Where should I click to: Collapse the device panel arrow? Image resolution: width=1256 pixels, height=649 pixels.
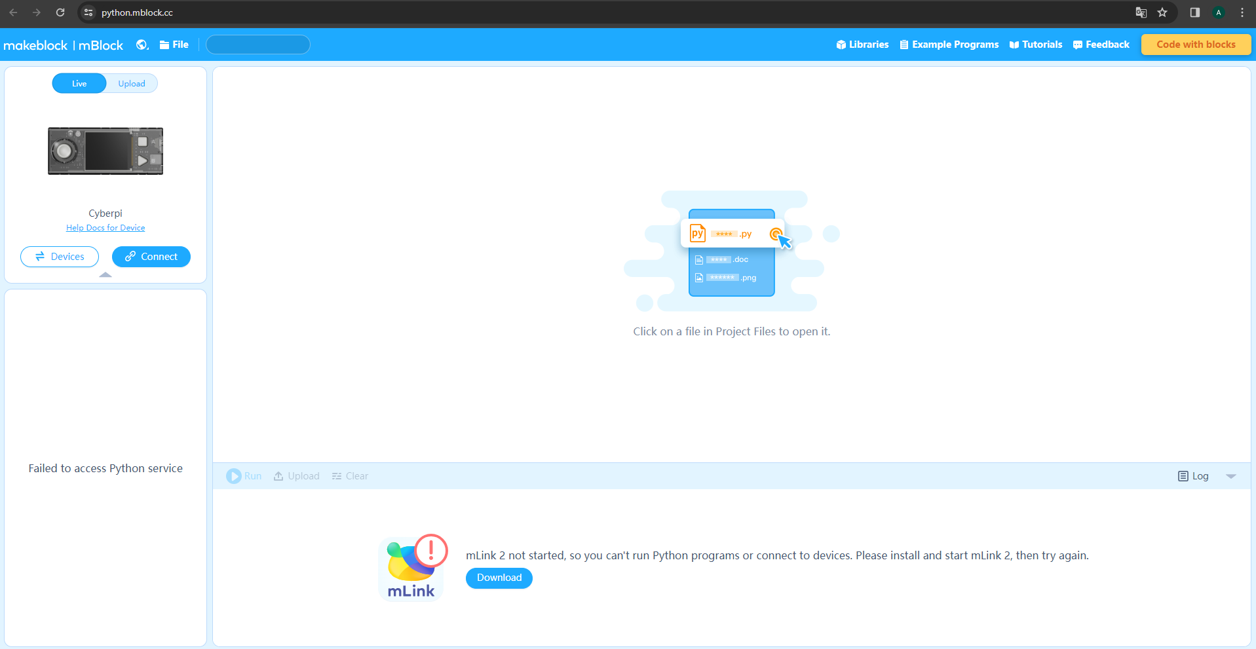tap(105, 275)
